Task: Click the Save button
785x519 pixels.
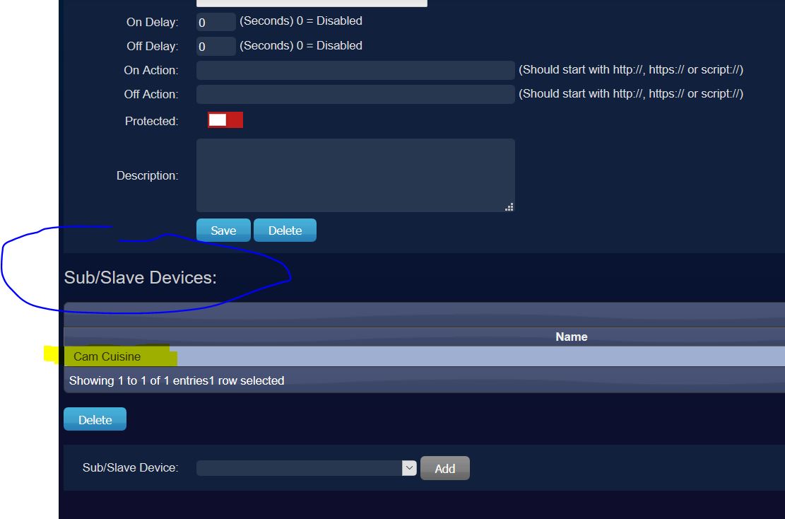Action: pyautogui.click(x=223, y=231)
